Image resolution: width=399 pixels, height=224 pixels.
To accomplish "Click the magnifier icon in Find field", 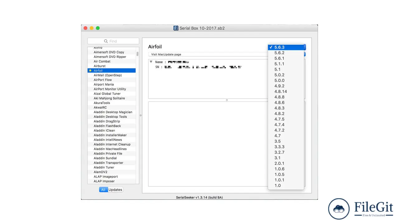I will [x=106, y=41].
